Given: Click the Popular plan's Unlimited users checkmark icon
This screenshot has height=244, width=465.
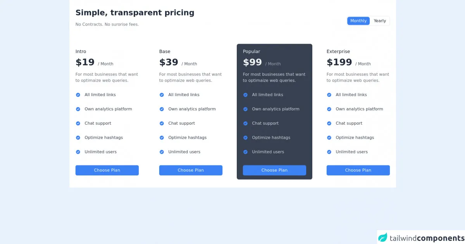Looking at the screenshot, I should click(245, 152).
